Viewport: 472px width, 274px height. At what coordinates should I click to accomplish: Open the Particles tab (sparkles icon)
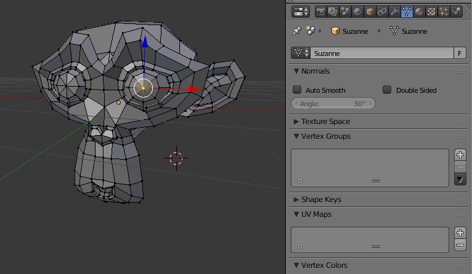[444, 12]
